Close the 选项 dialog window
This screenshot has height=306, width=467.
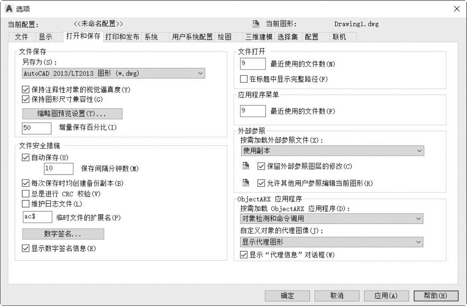457,9
